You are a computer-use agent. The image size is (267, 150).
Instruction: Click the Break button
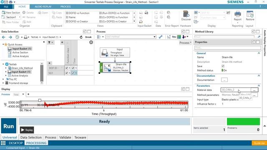click(x=88, y=37)
